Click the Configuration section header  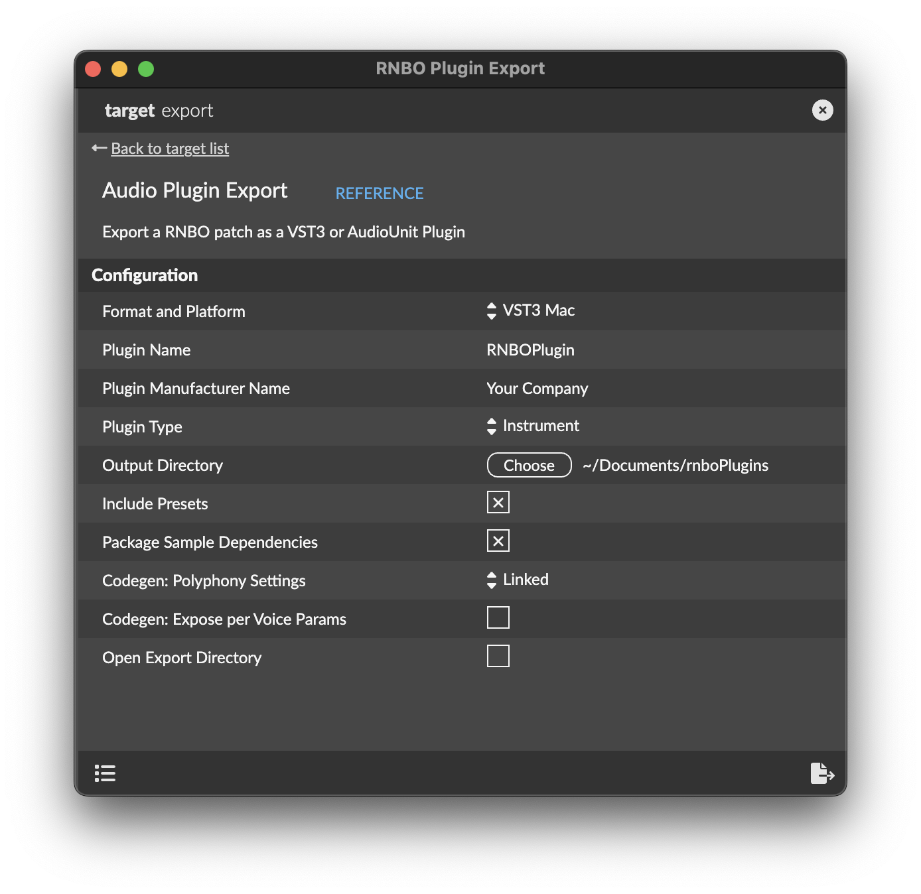(145, 275)
